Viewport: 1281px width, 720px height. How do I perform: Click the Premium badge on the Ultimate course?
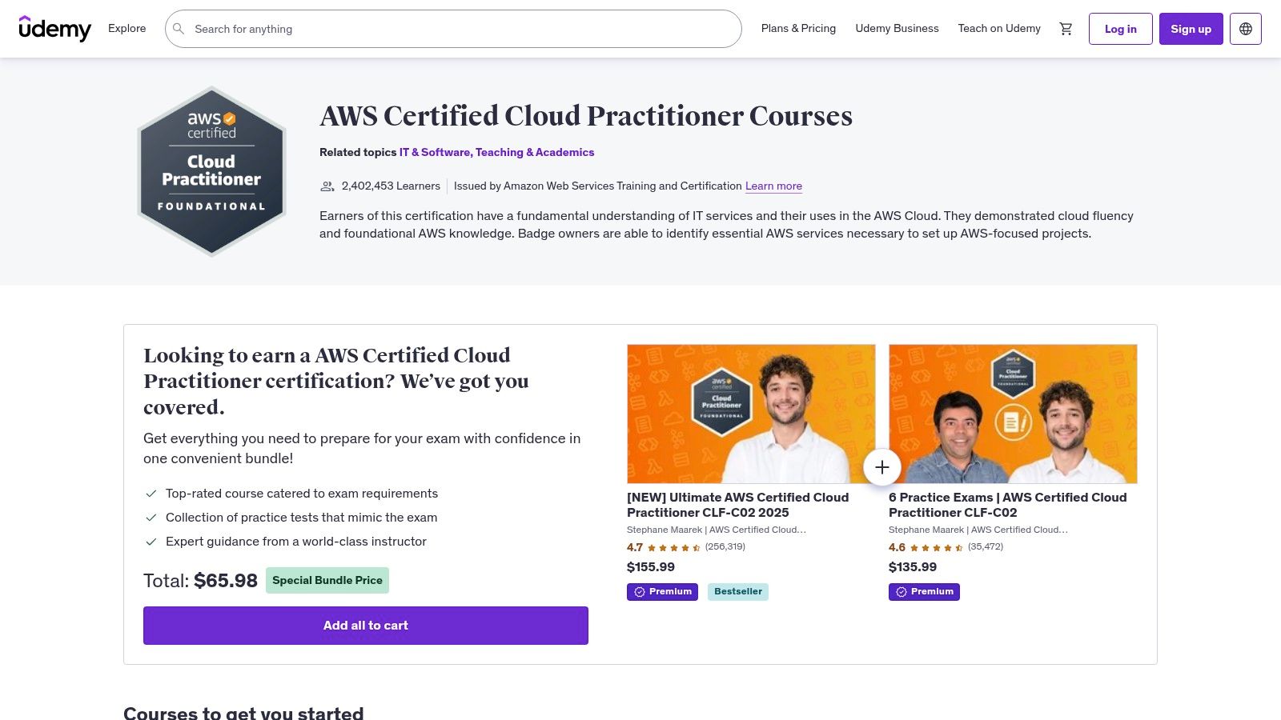click(662, 591)
